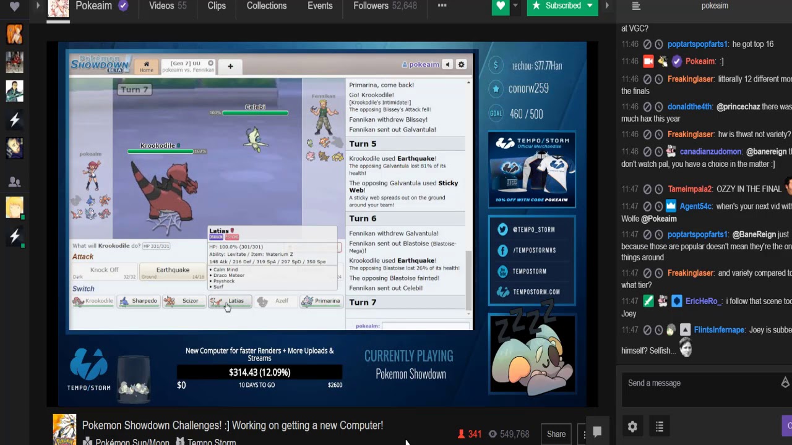Click the Showdown battle log scrollbar
Image resolution: width=792 pixels, height=445 pixels.
468,281
